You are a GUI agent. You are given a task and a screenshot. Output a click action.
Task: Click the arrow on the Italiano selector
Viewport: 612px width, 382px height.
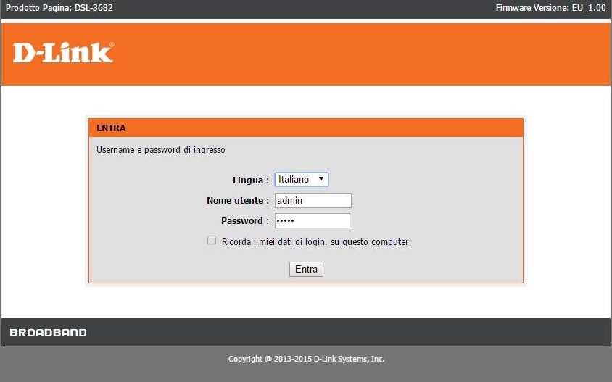coord(321,180)
